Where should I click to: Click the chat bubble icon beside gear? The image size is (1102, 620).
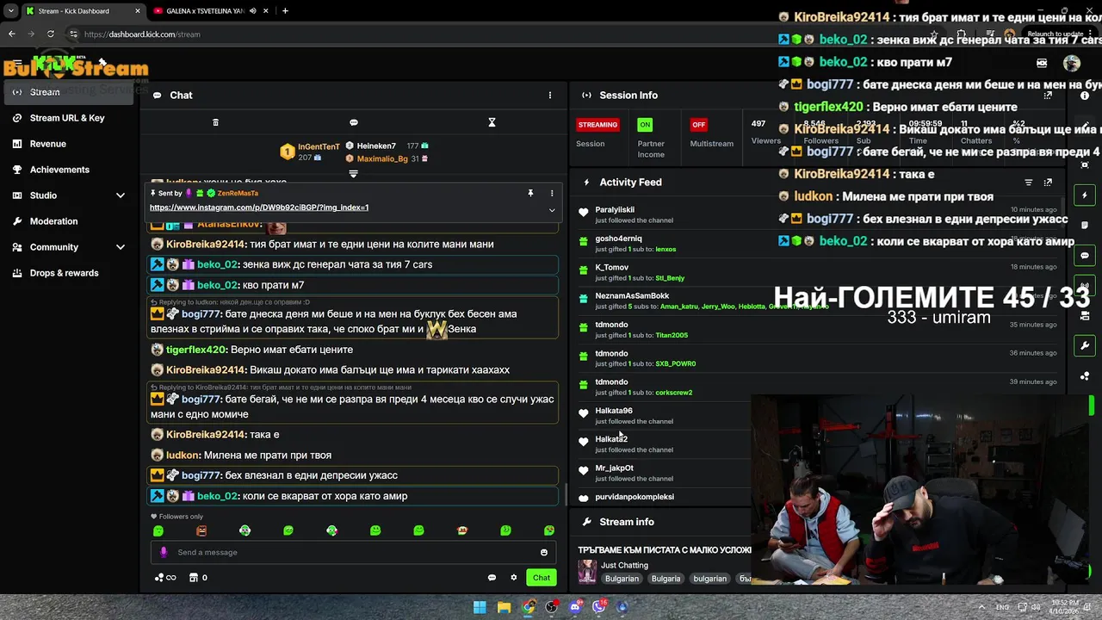tap(492, 578)
